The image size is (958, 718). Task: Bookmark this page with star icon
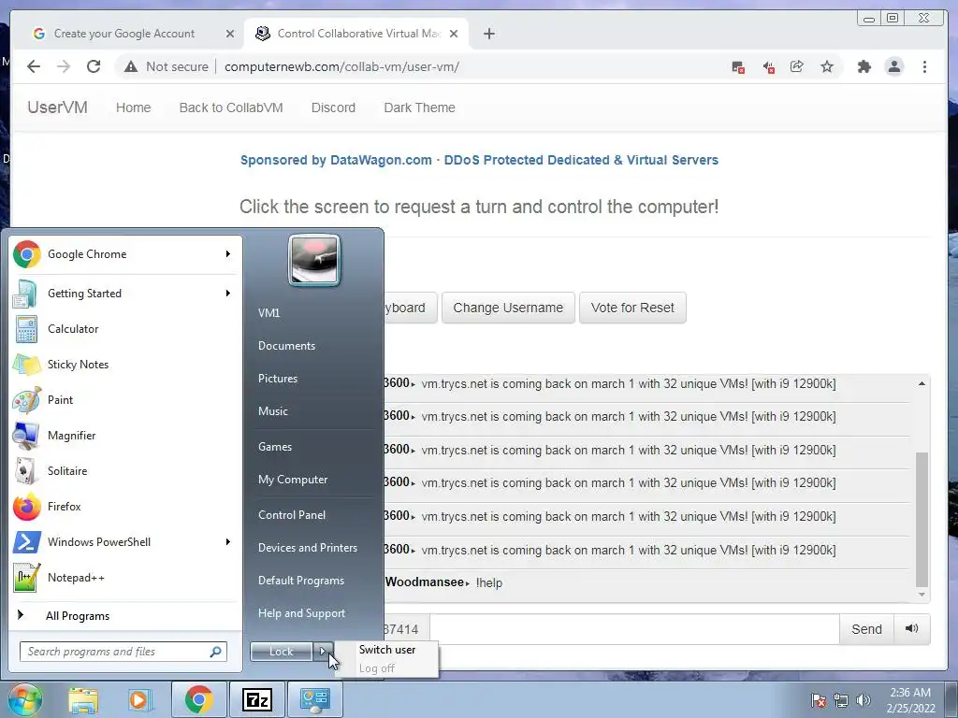[x=827, y=66]
